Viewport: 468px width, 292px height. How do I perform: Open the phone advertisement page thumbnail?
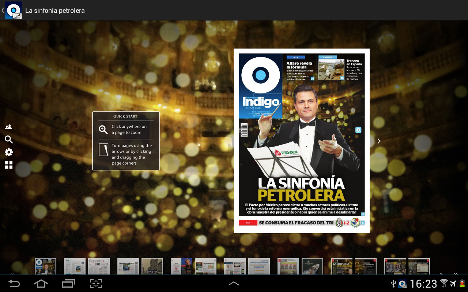(235, 266)
